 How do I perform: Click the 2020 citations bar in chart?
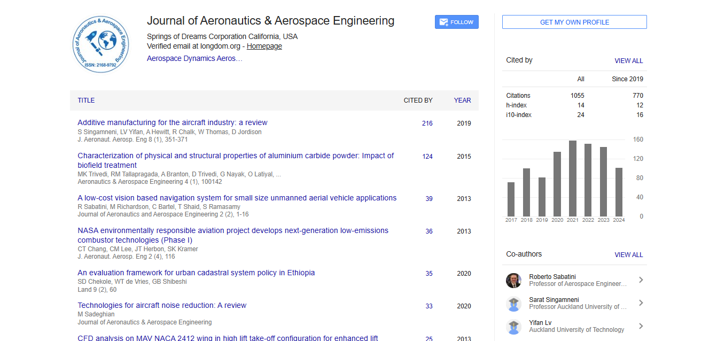click(x=557, y=184)
